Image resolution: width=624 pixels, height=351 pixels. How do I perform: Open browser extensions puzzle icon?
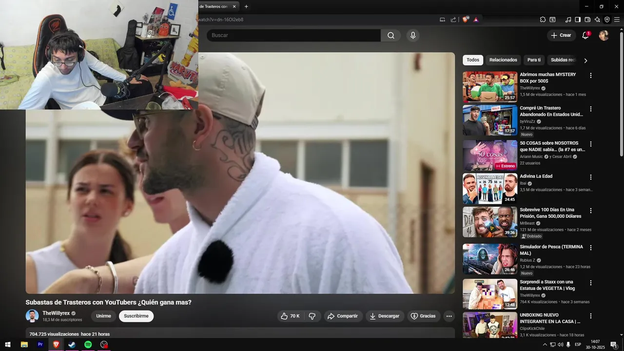(x=543, y=19)
